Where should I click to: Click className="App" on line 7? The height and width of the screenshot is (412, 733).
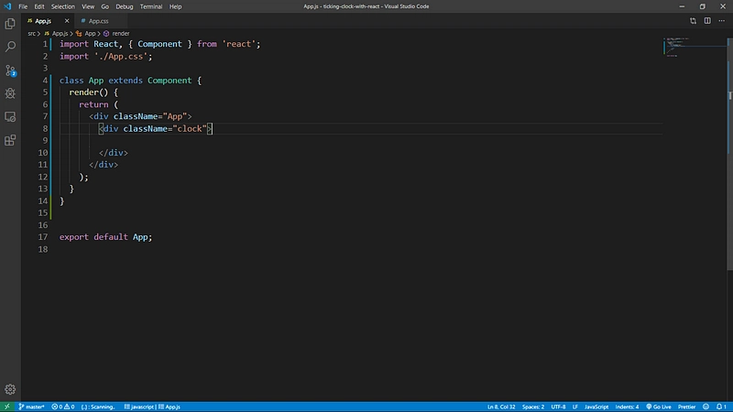coord(150,116)
